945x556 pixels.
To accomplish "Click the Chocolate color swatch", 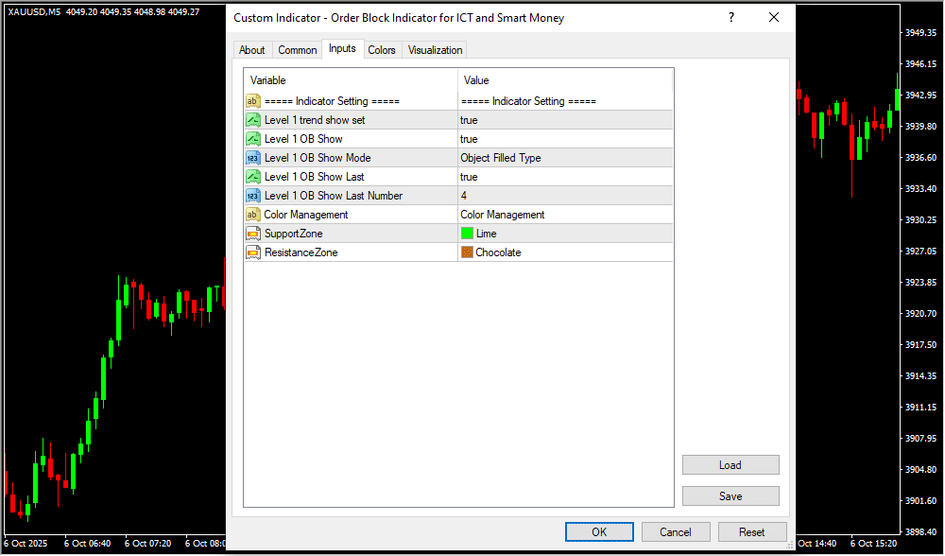I will click(467, 252).
